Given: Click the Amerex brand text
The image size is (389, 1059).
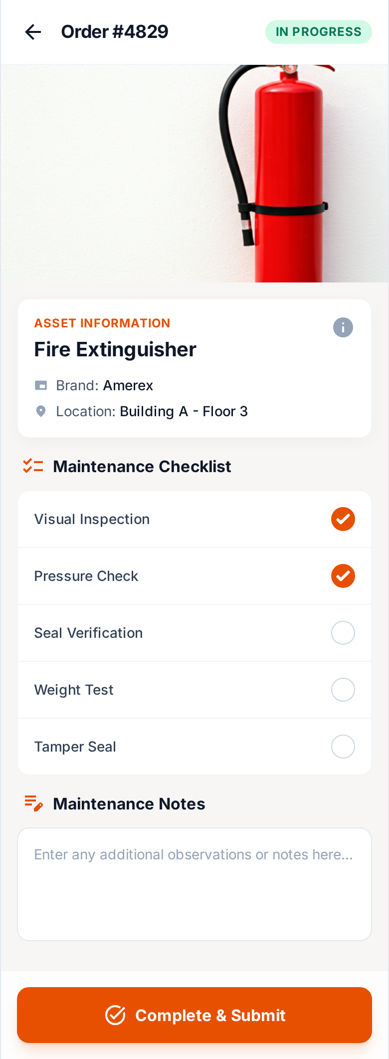Looking at the screenshot, I should (128, 385).
